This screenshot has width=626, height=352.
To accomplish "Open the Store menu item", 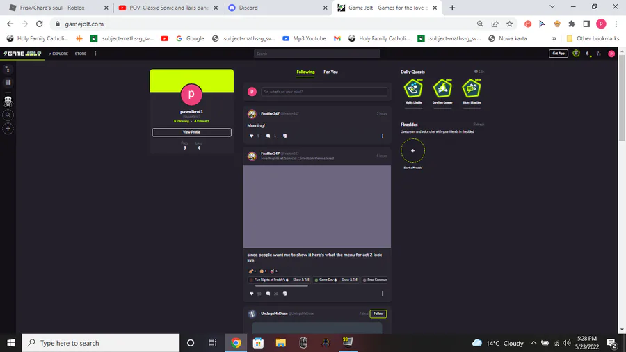I will 81,54.
